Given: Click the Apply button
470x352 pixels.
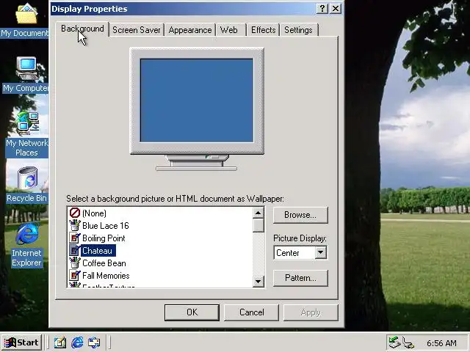Looking at the screenshot, I should tap(311, 312).
